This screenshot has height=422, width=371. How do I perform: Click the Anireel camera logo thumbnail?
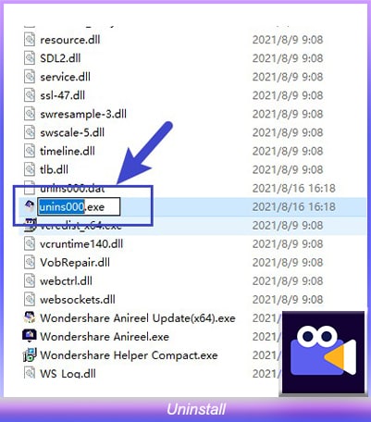pyautogui.click(x=324, y=353)
